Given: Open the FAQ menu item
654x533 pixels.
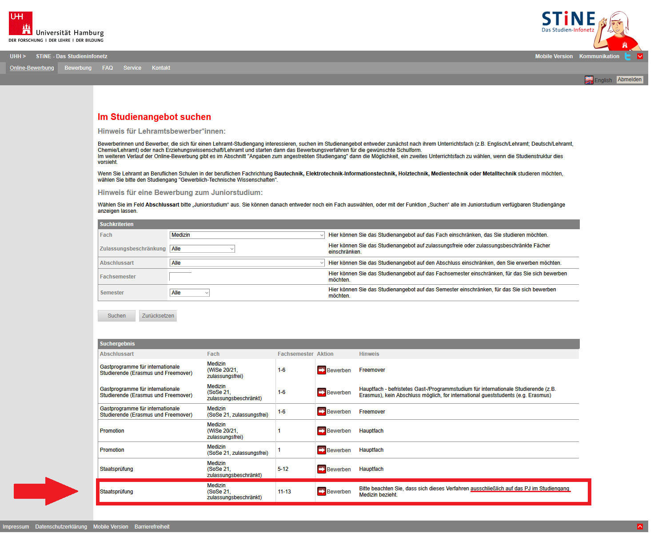Looking at the screenshot, I should (x=108, y=68).
